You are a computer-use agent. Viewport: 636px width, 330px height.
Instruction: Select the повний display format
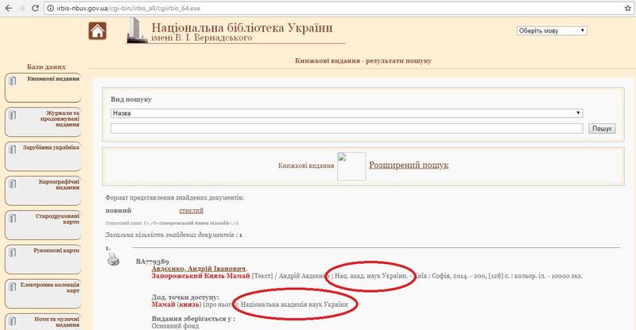click(118, 211)
